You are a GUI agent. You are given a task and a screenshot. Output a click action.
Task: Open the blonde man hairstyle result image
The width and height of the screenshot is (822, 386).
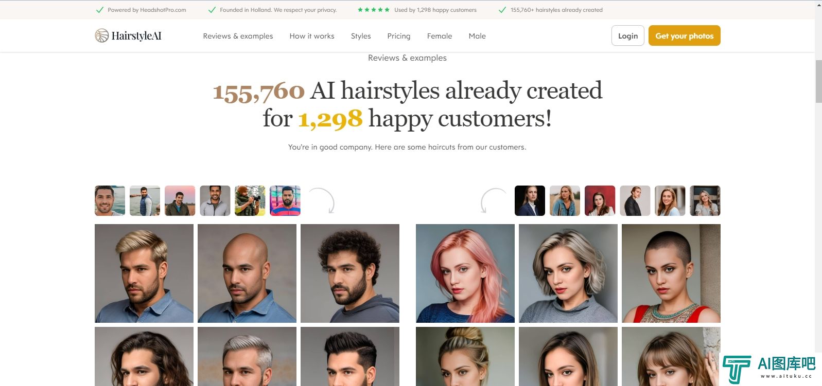point(144,273)
